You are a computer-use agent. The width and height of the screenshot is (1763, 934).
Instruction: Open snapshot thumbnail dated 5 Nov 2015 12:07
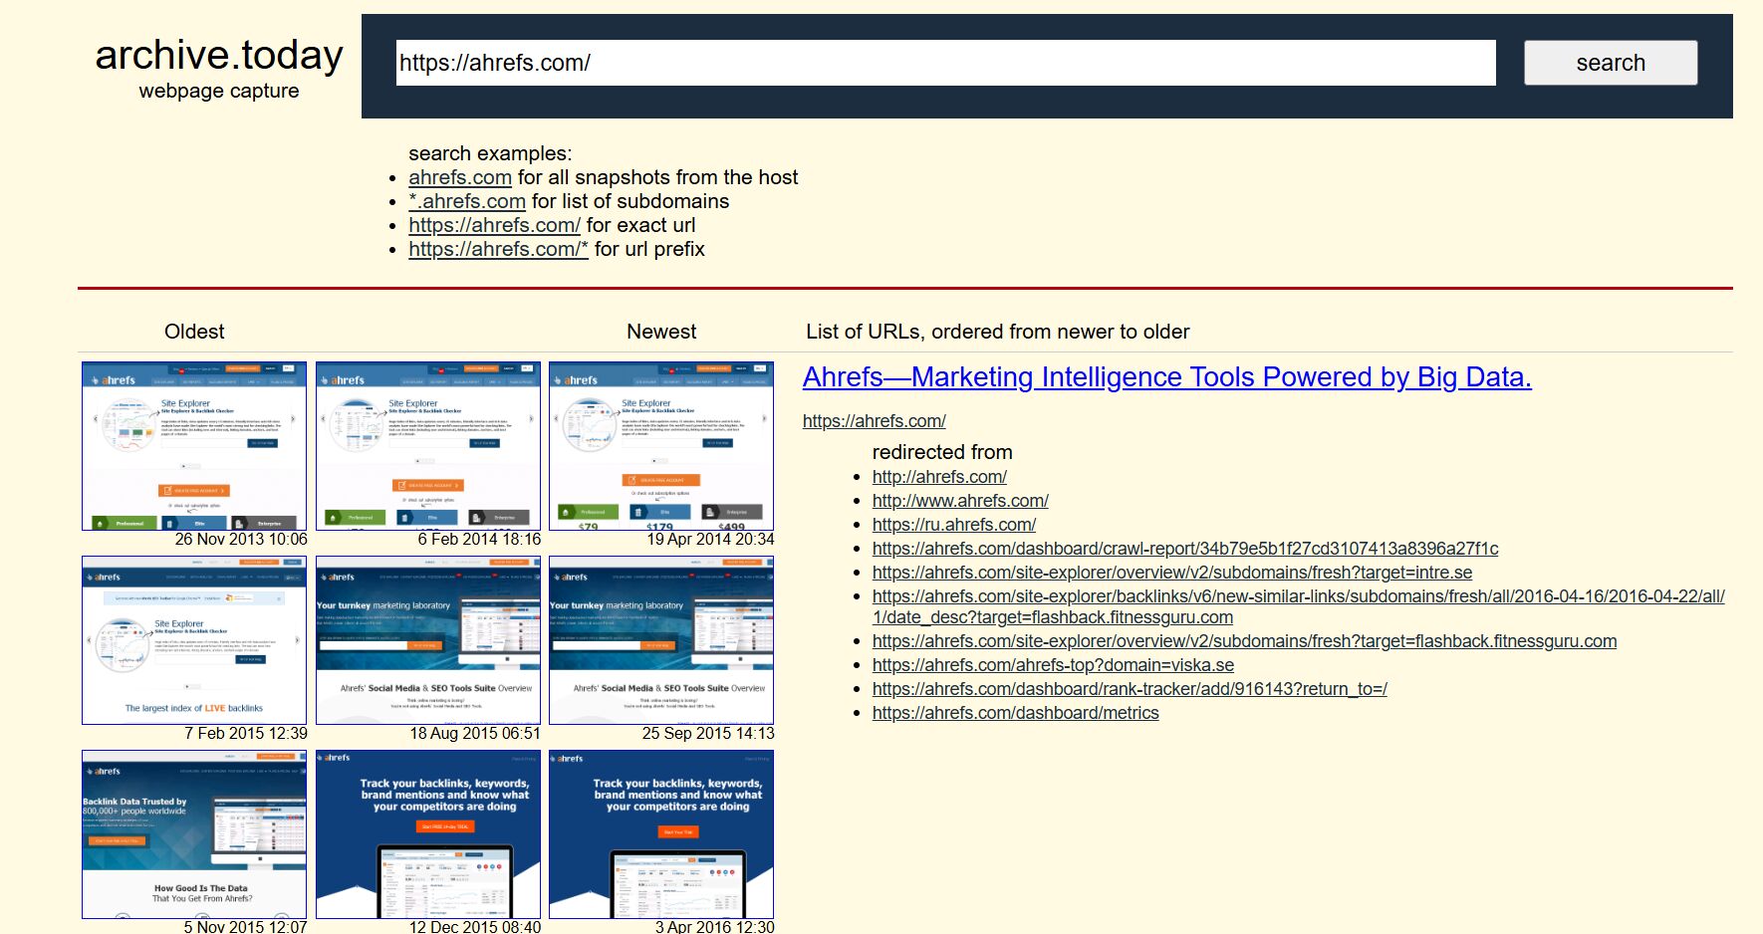coord(194,834)
